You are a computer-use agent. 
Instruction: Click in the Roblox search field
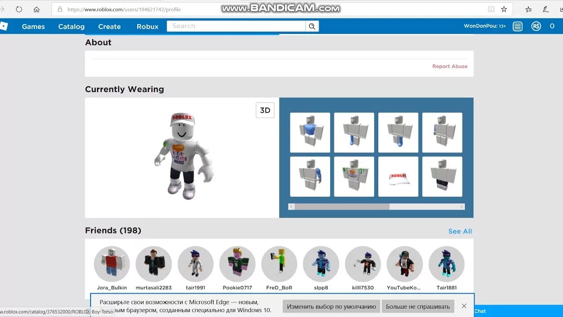[x=236, y=26]
